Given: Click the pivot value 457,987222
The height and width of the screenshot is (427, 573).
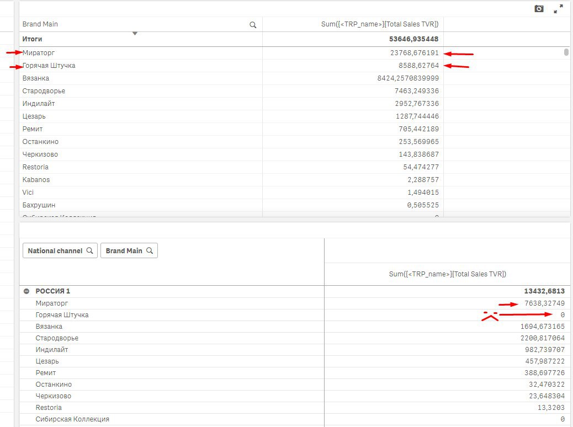Looking at the screenshot, I should click(545, 361).
